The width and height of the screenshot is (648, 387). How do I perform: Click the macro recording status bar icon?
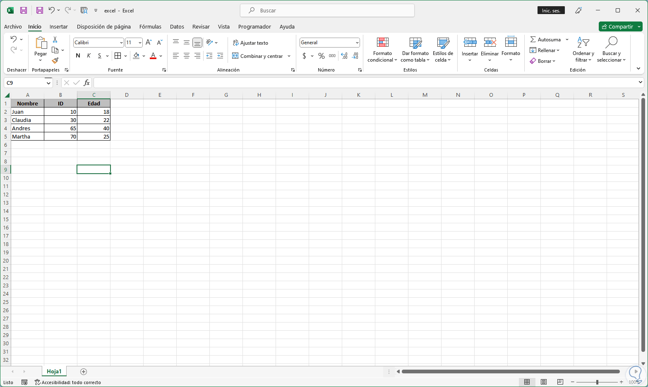pyautogui.click(x=24, y=382)
